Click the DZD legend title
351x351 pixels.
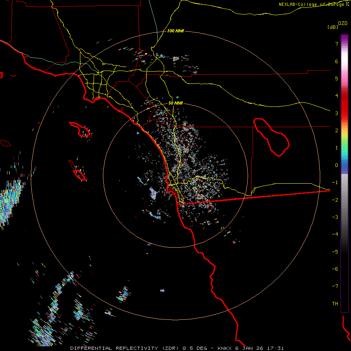tap(343, 23)
